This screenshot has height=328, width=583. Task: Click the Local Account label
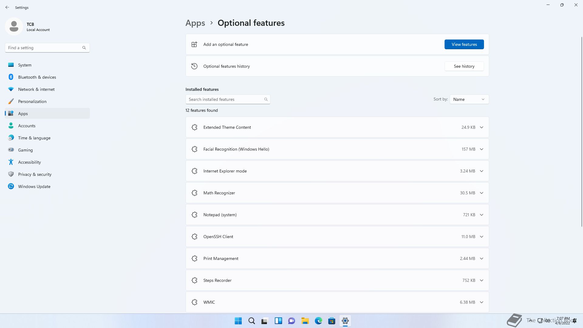click(38, 30)
